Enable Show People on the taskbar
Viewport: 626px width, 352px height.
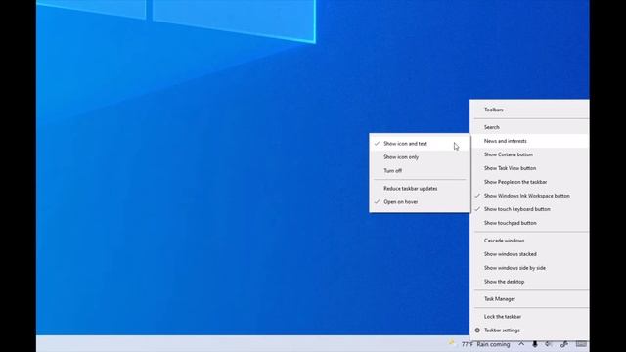(x=530, y=182)
